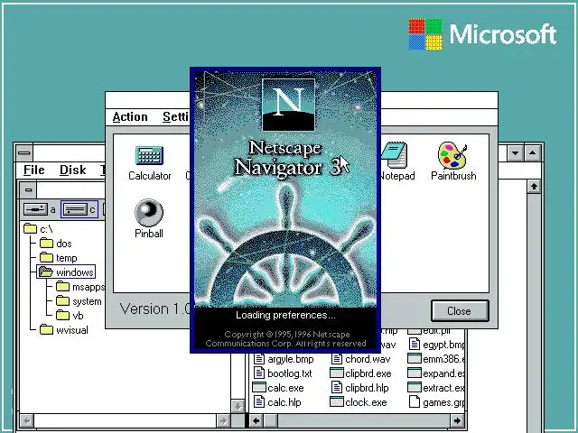Select the expand executable file
Screen dimensions: 578x433
point(436,373)
